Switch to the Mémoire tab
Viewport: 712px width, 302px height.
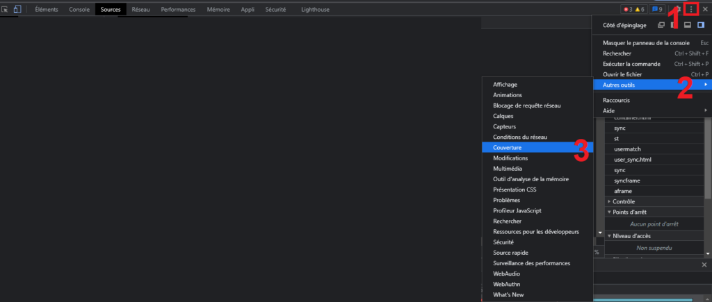click(218, 9)
